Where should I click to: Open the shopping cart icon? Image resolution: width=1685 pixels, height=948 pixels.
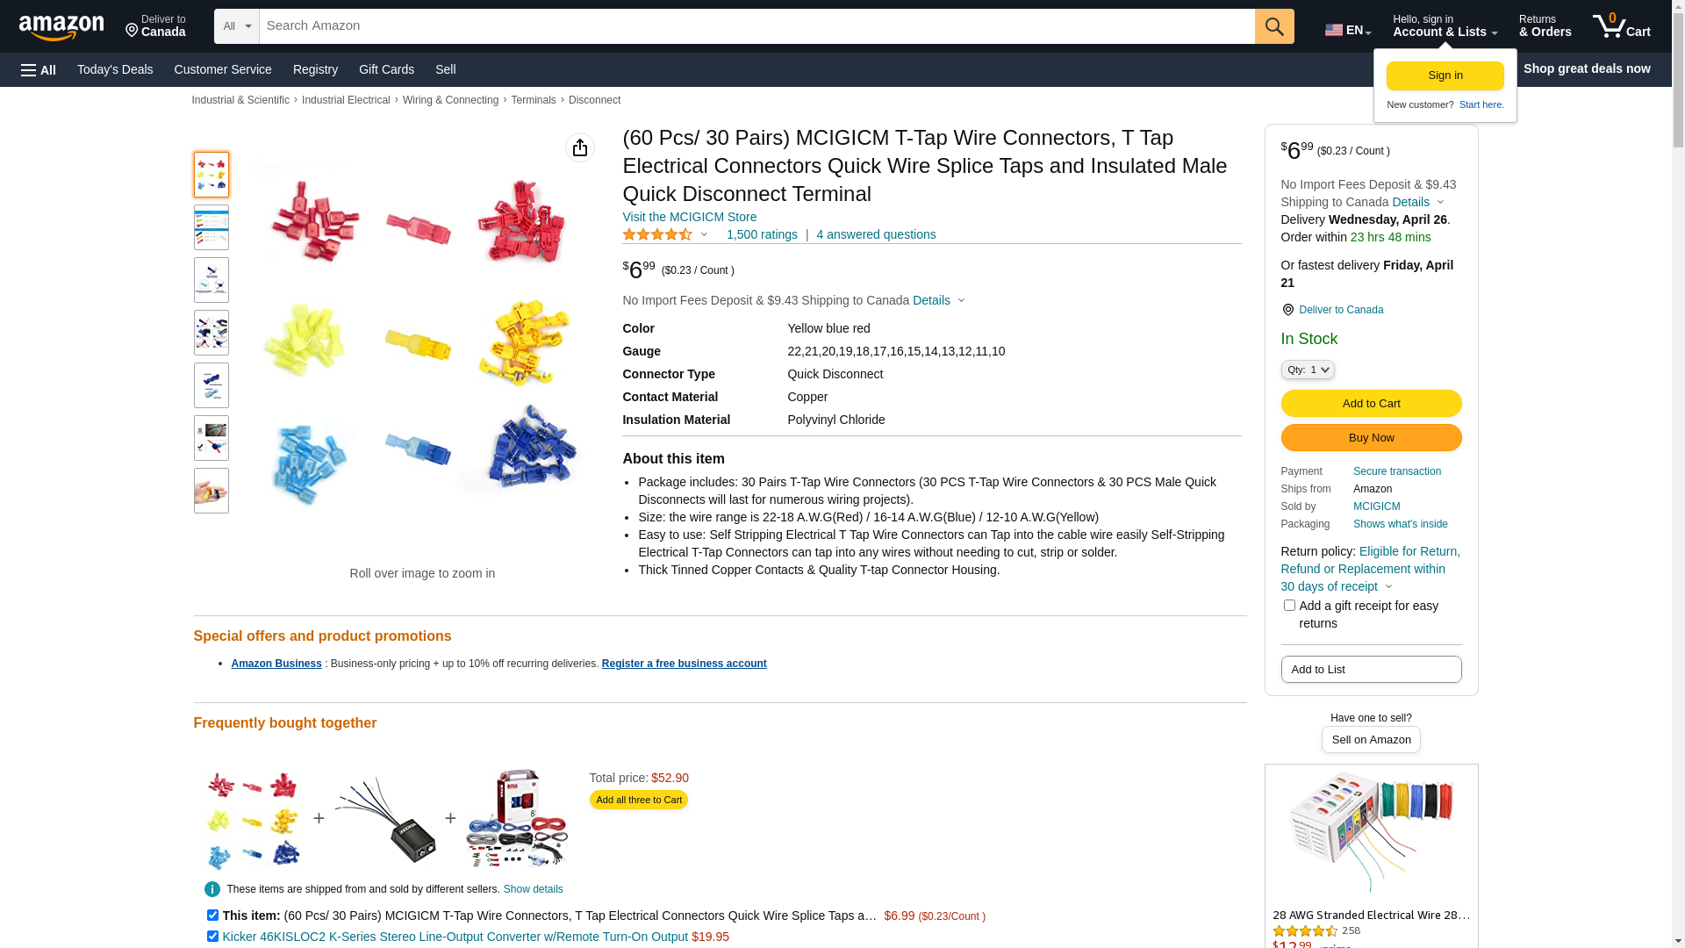[x=1621, y=26]
